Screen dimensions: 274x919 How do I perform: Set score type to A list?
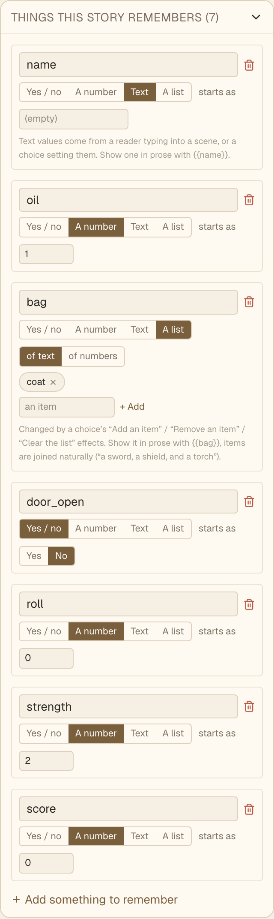tap(173, 836)
